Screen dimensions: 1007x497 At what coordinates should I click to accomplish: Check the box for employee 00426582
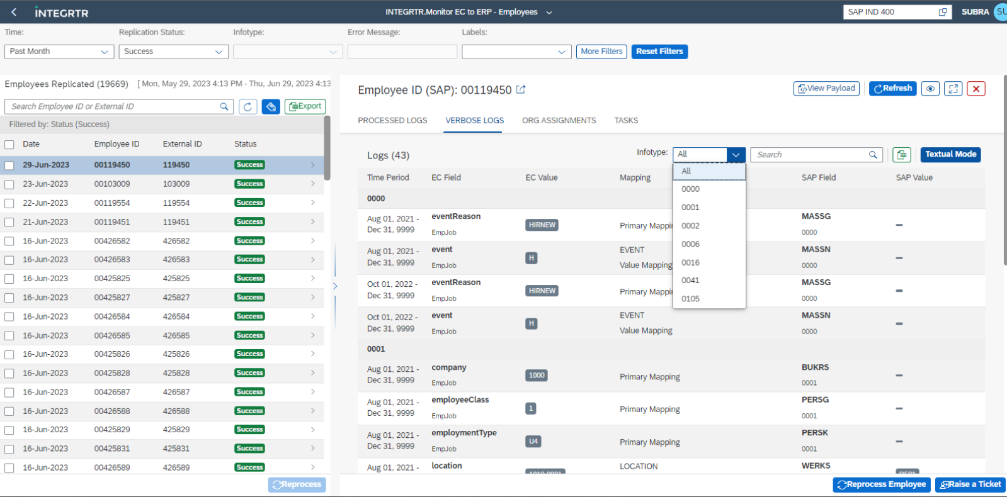(9, 241)
